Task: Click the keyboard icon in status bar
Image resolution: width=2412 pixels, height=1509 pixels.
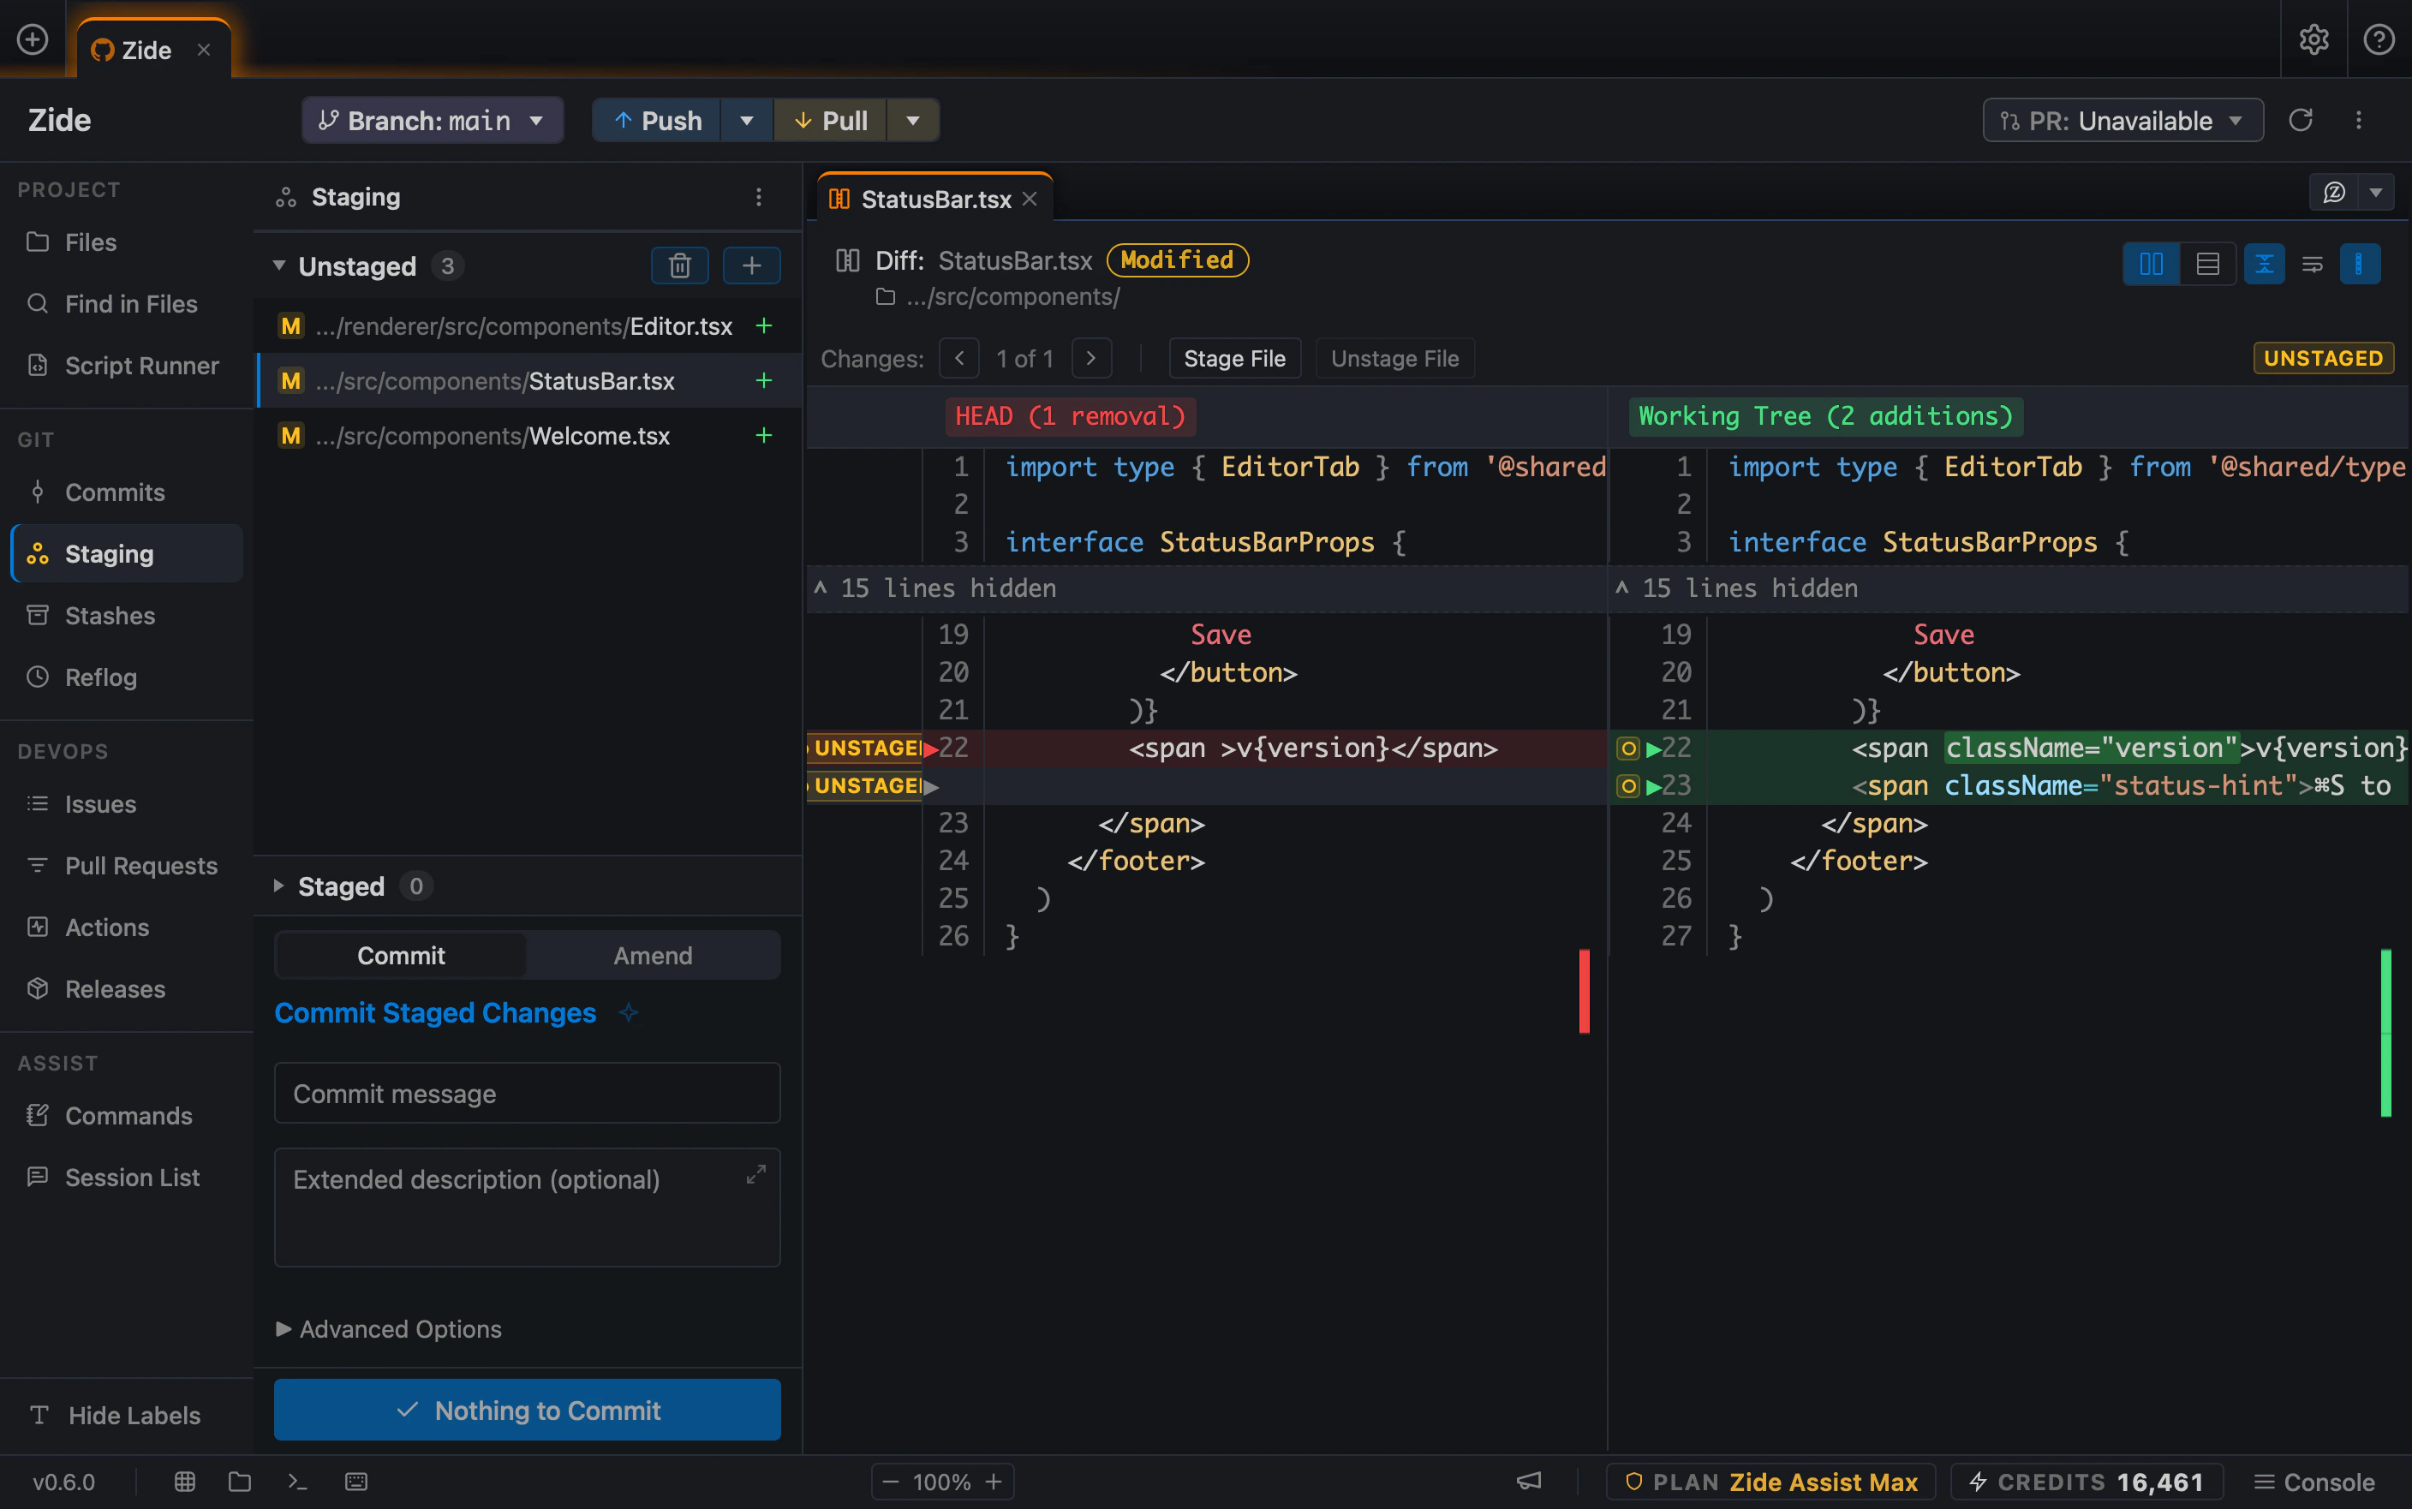Action: pos(356,1481)
